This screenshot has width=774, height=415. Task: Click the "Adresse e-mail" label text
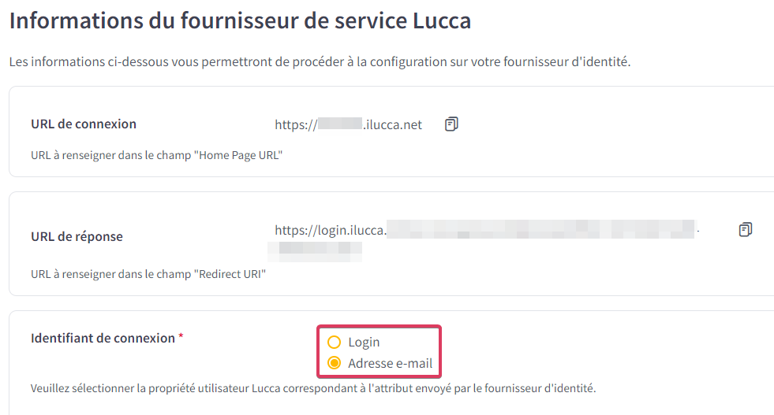coord(390,363)
